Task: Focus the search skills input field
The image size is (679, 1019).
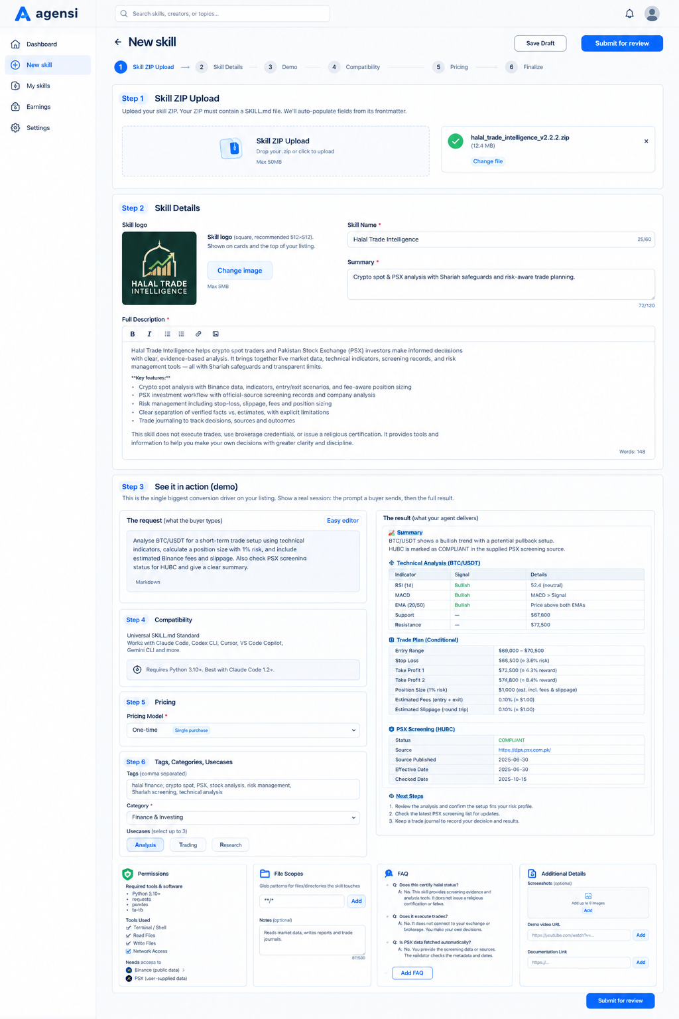Action: tap(222, 13)
